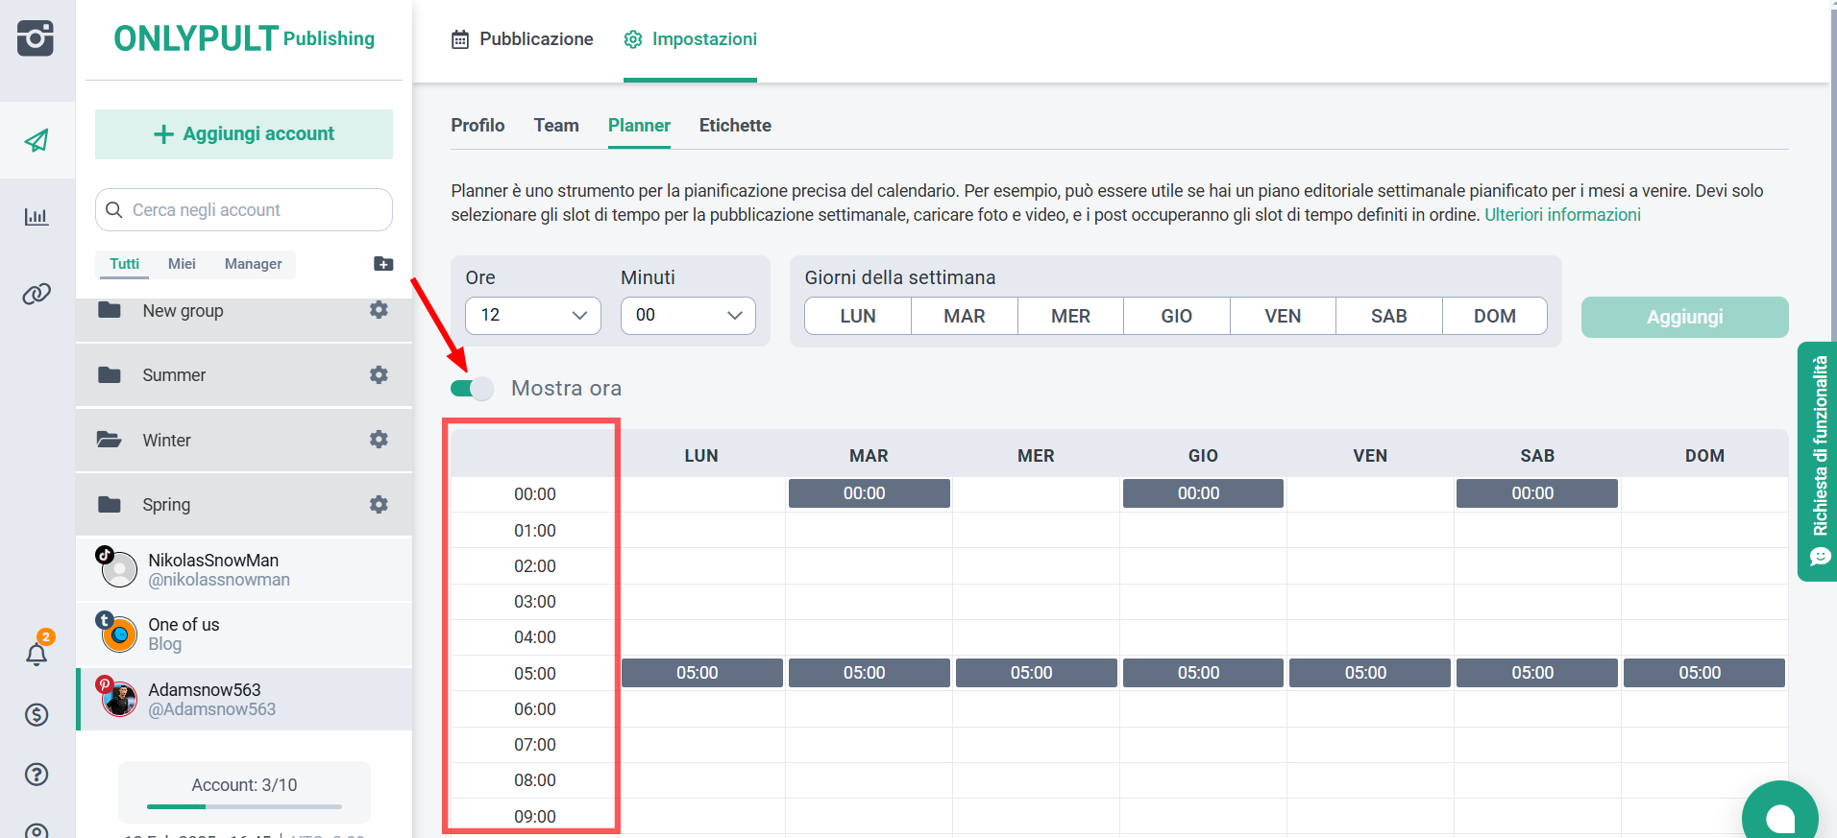Open notifications bell icon
This screenshot has width=1837, height=838.
(37, 655)
